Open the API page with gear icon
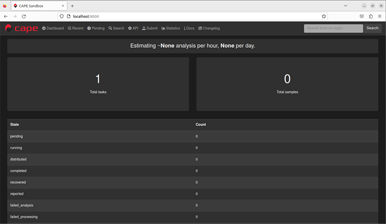This screenshot has height=224, width=386. (x=133, y=28)
